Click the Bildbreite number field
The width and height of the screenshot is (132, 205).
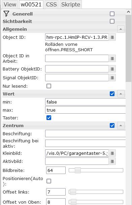click(56, 170)
